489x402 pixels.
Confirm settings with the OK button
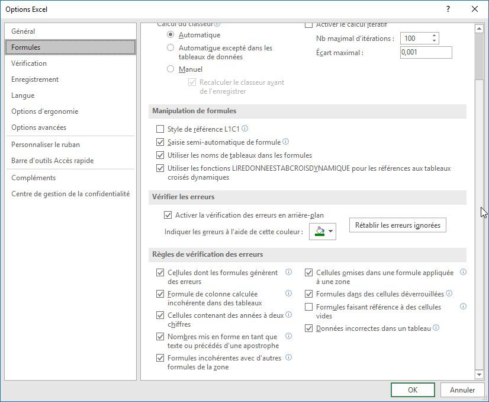pyautogui.click(x=413, y=390)
